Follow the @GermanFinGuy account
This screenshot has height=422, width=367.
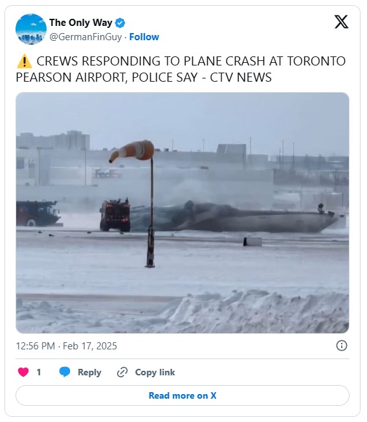tap(144, 37)
